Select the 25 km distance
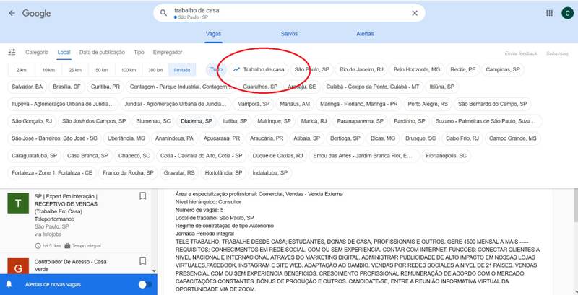 [x=75, y=70]
